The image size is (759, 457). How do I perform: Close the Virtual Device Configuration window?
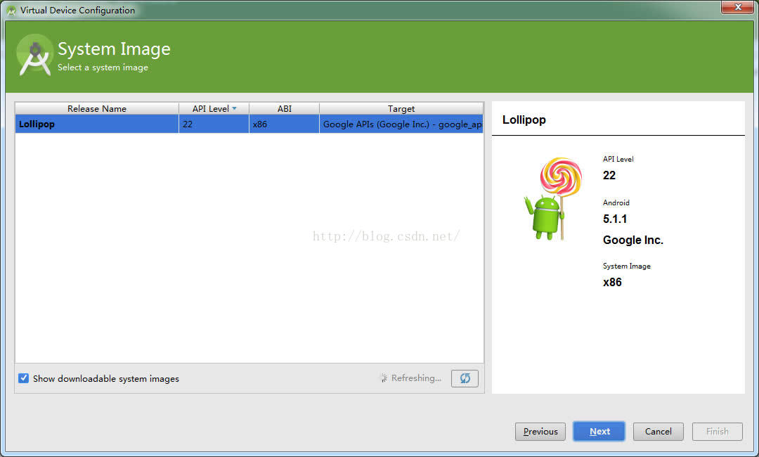(738, 7)
